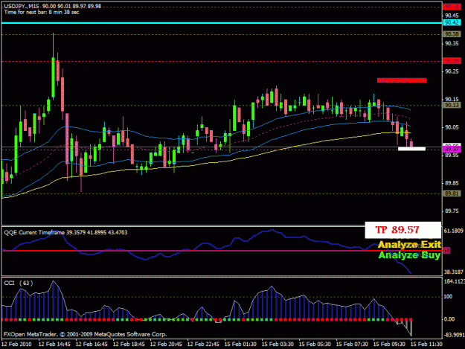This screenshot has height=349, width=465.
Task: Select the 12 Feb 20:45 time label
Action: 166,345
